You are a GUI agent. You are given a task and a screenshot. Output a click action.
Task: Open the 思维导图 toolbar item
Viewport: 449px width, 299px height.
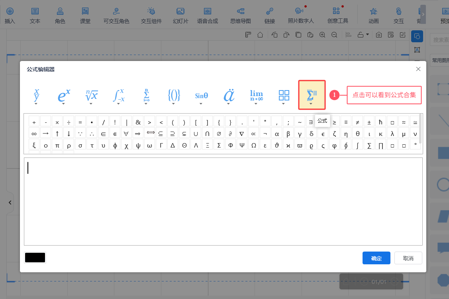click(x=241, y=16)
